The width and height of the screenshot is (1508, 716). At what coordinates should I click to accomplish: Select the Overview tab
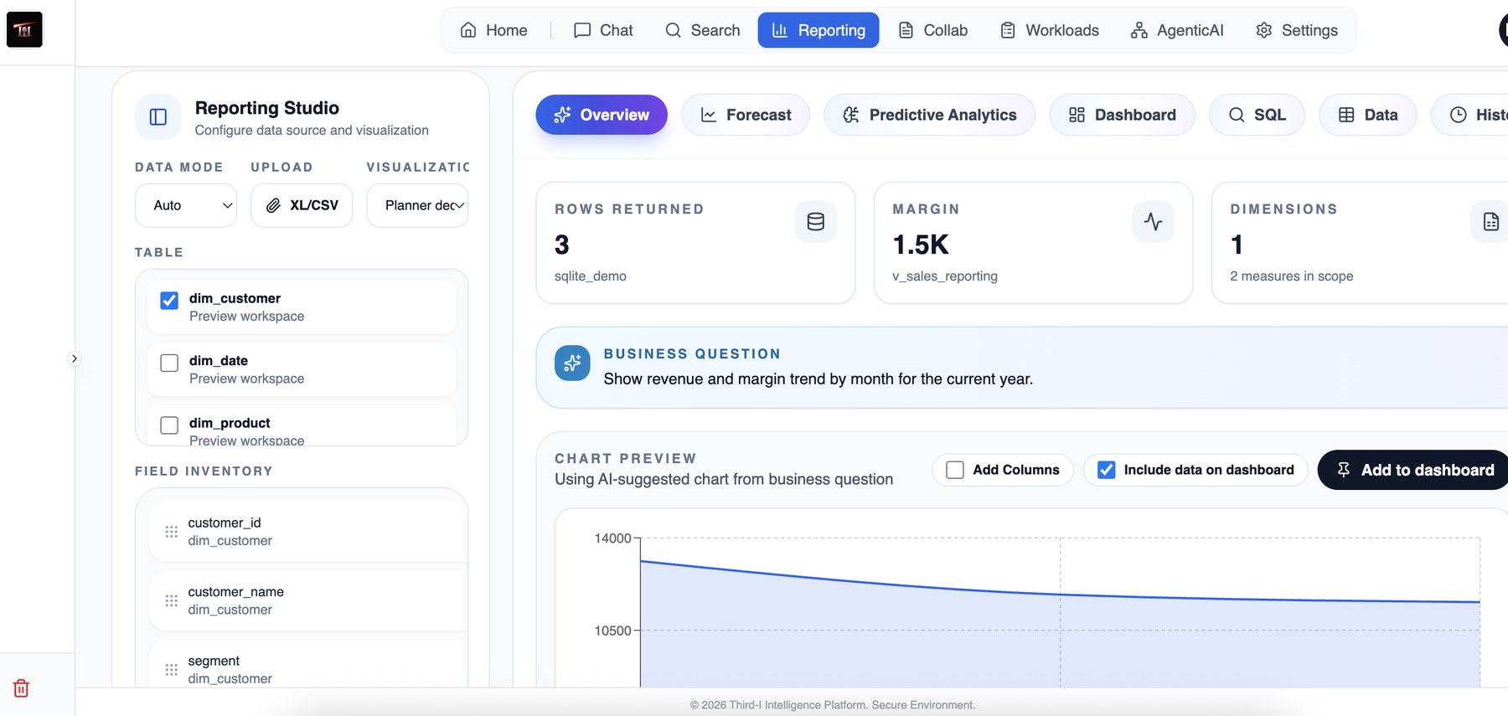click(x=602, y=115)
